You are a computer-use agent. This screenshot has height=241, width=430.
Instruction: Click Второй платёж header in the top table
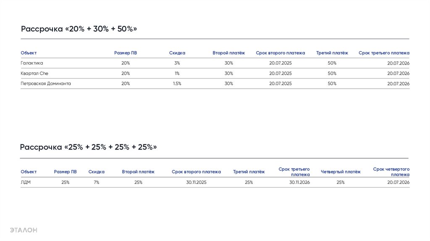point(228,53)
